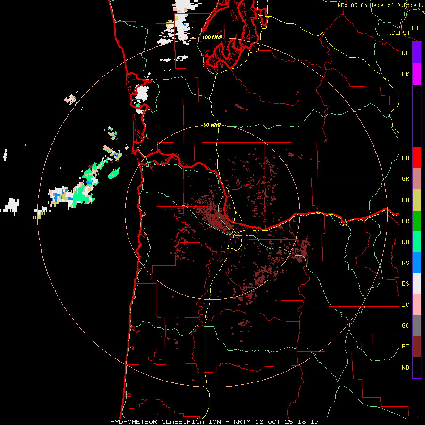425x425 pixels.
Task: Click the GC gray legend swatch
Action: coord(417,325)
